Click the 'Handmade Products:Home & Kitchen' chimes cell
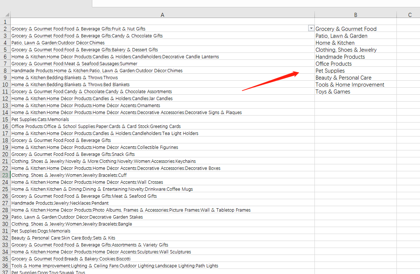Viewport: 420px width, 274px height. pyautogui.click(x=162, y=70)
